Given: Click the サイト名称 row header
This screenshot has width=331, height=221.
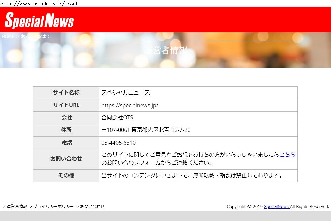Looking at the screenshot, I should (66, 93).
